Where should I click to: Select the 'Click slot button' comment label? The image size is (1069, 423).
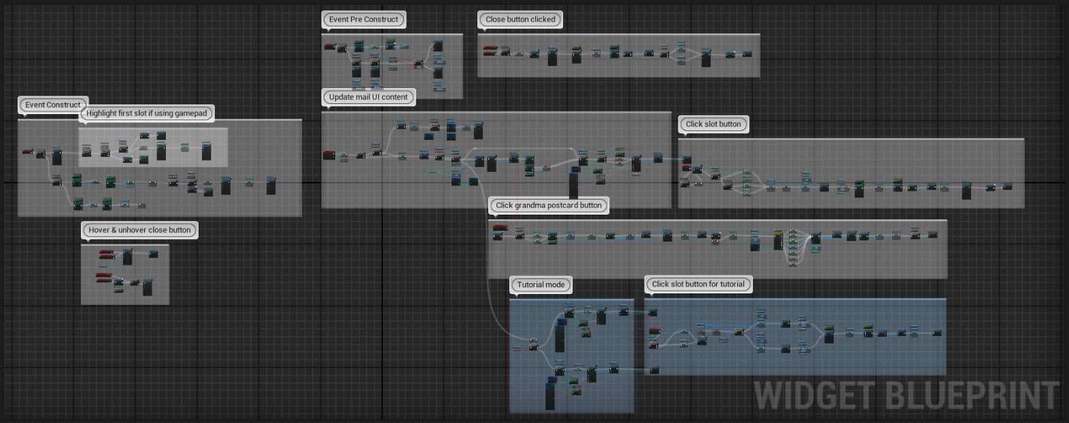[713, 124]
